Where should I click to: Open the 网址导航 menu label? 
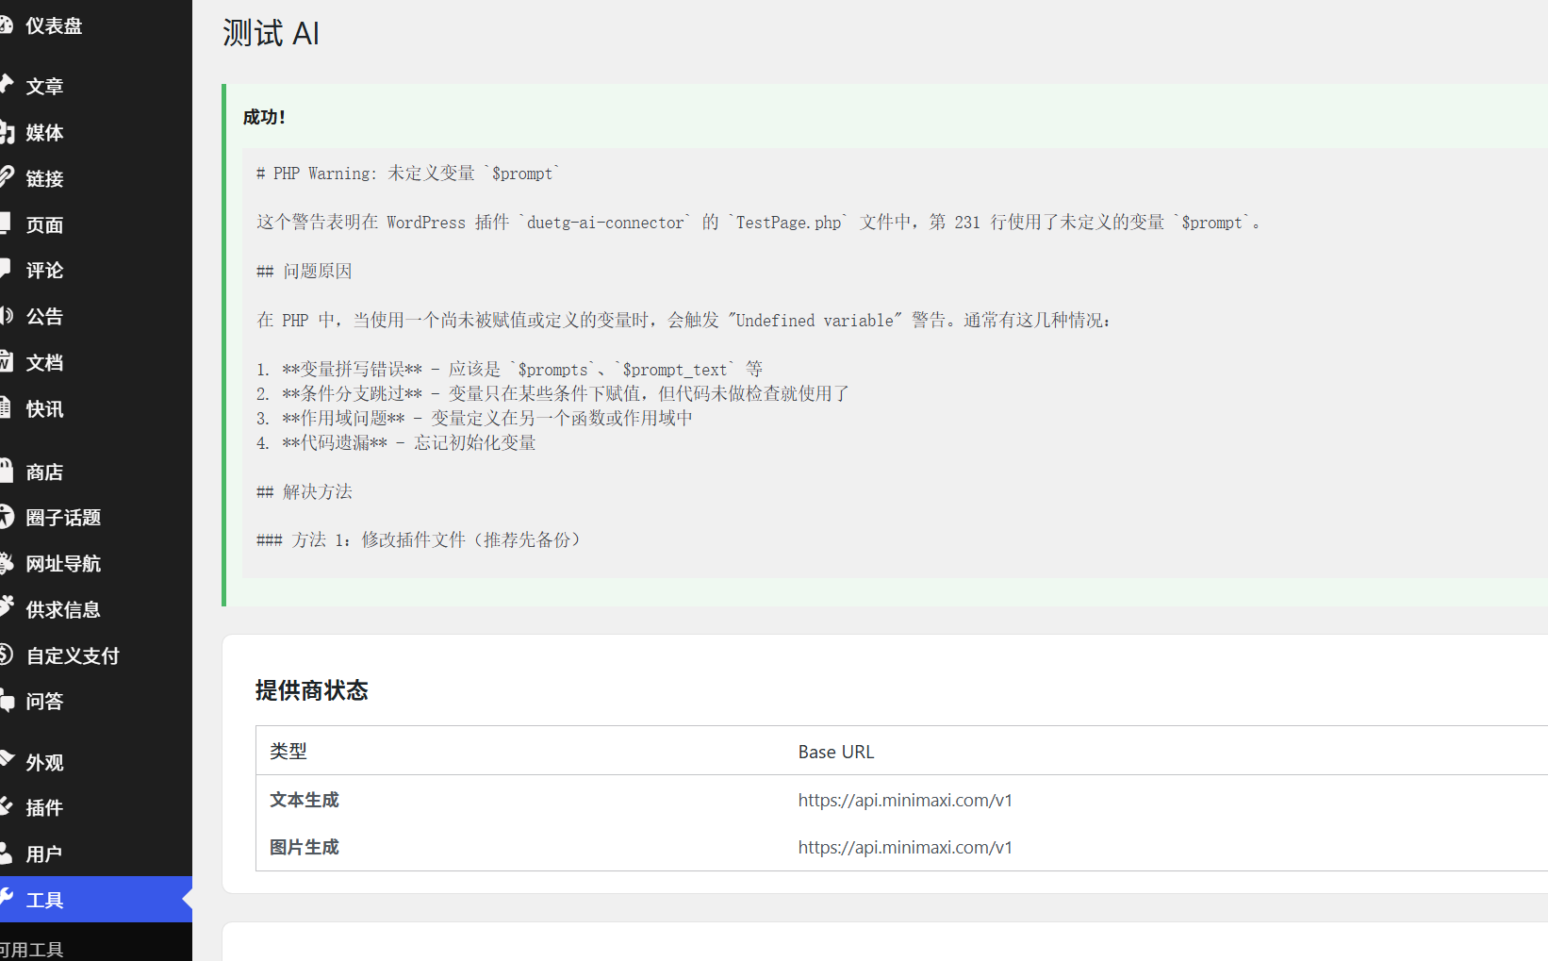[63, 563]
